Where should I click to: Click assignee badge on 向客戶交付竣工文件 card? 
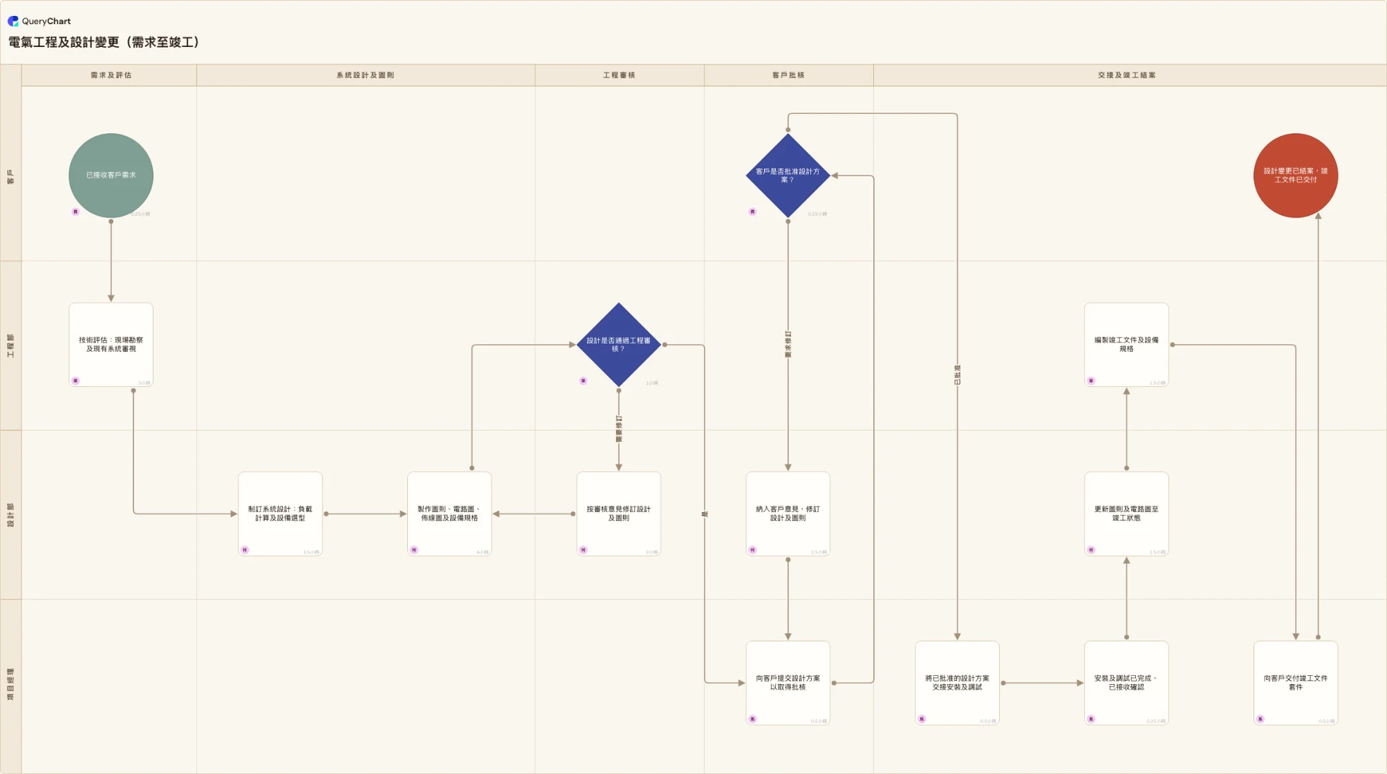1260,719
